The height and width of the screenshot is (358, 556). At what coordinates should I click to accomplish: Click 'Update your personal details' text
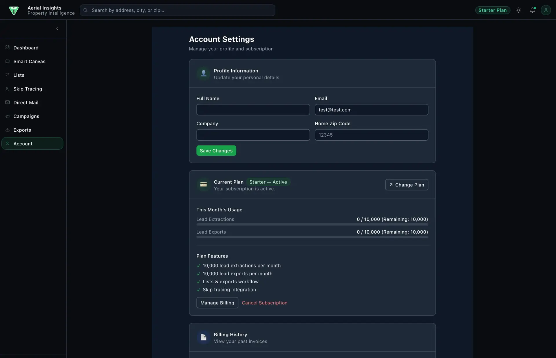246,78
